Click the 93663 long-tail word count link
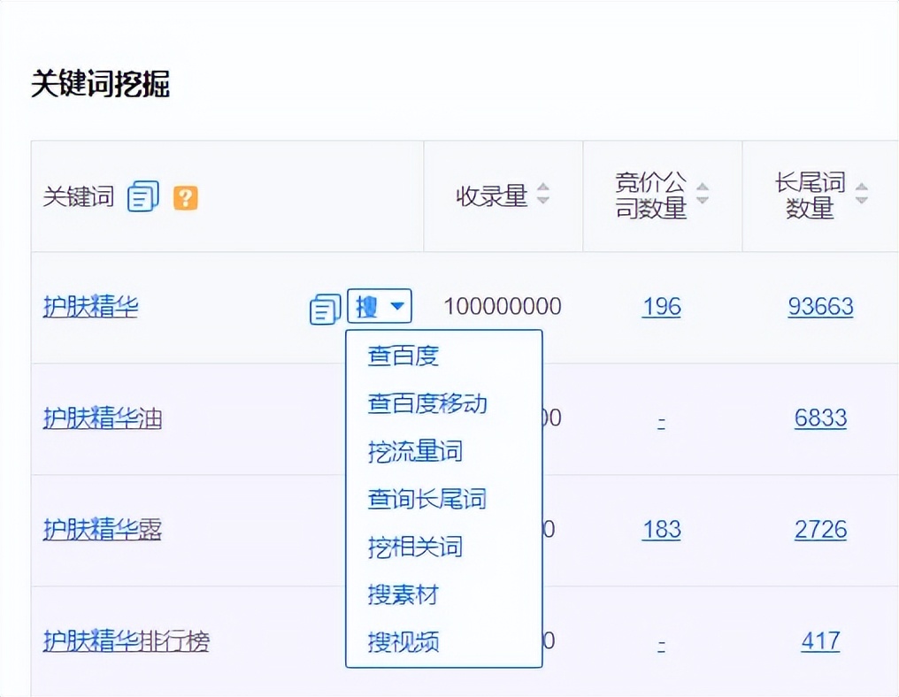Viewport: 899px width, 697px height. (819, 306)
